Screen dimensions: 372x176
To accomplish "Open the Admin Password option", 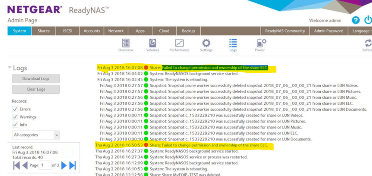I will (x=329, y=31).
